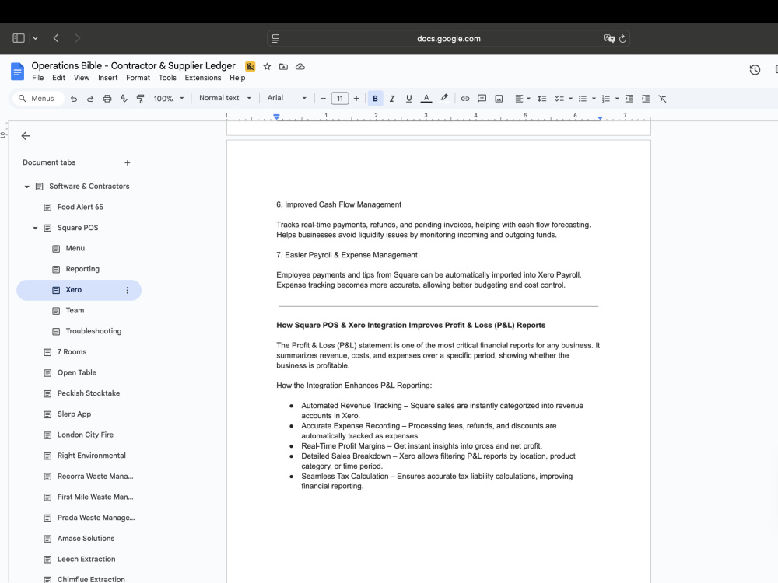
Task: Open the Arial font dropdown
Action: 287,98
